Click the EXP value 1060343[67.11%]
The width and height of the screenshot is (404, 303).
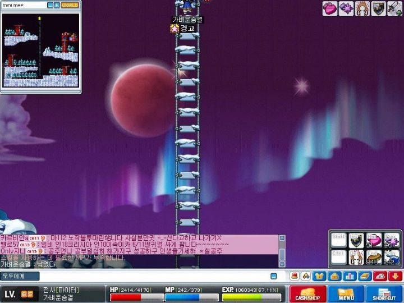[x=256, y=290]
